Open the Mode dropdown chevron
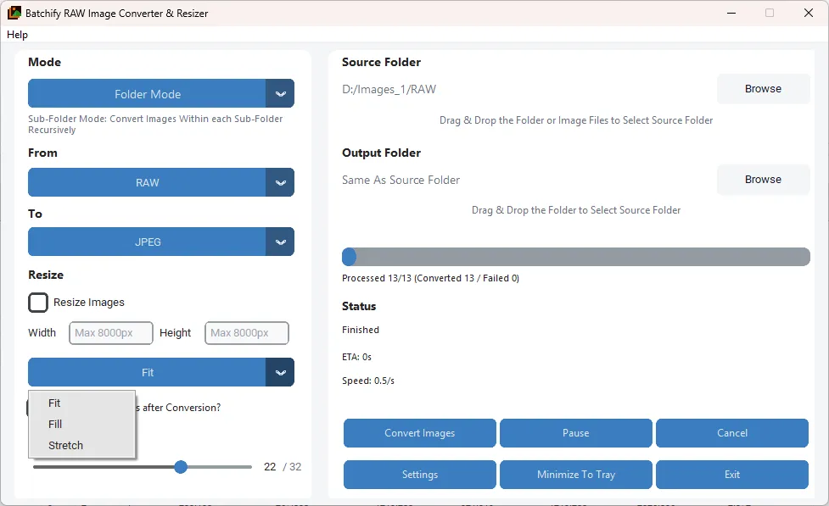This screenshot has height=506, width=829. coord(281,93)
